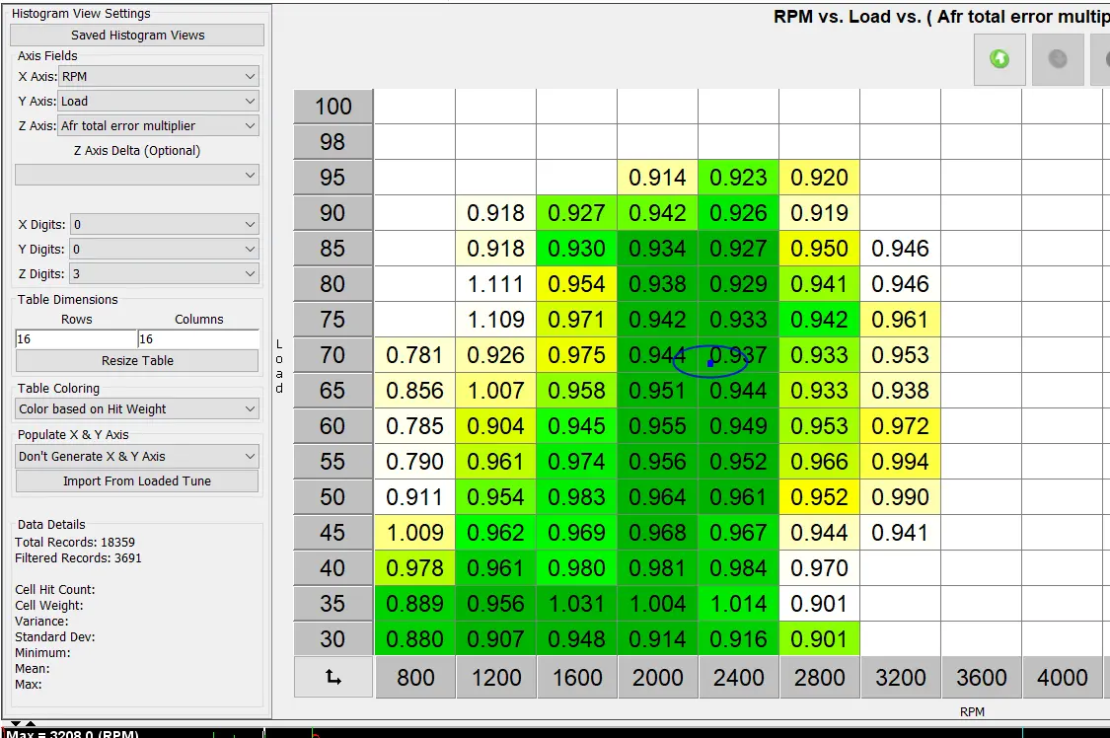This screenshot has width=1110, height=738.
Task: Click the axis swap arrow icon
Action: point(333,677)
